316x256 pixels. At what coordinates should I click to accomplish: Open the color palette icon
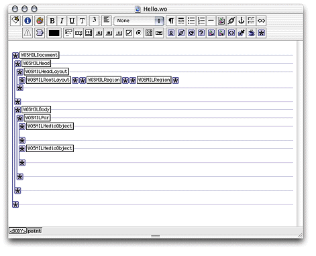point(40,21)
